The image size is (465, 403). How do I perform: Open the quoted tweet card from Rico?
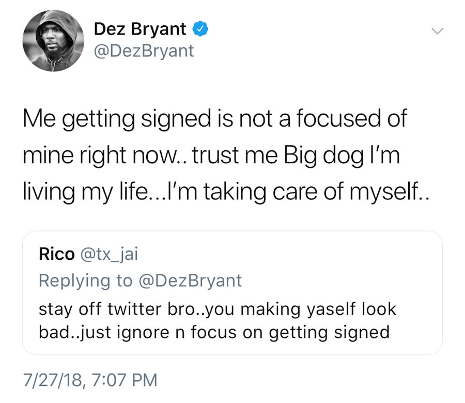[x=232, y=292]
